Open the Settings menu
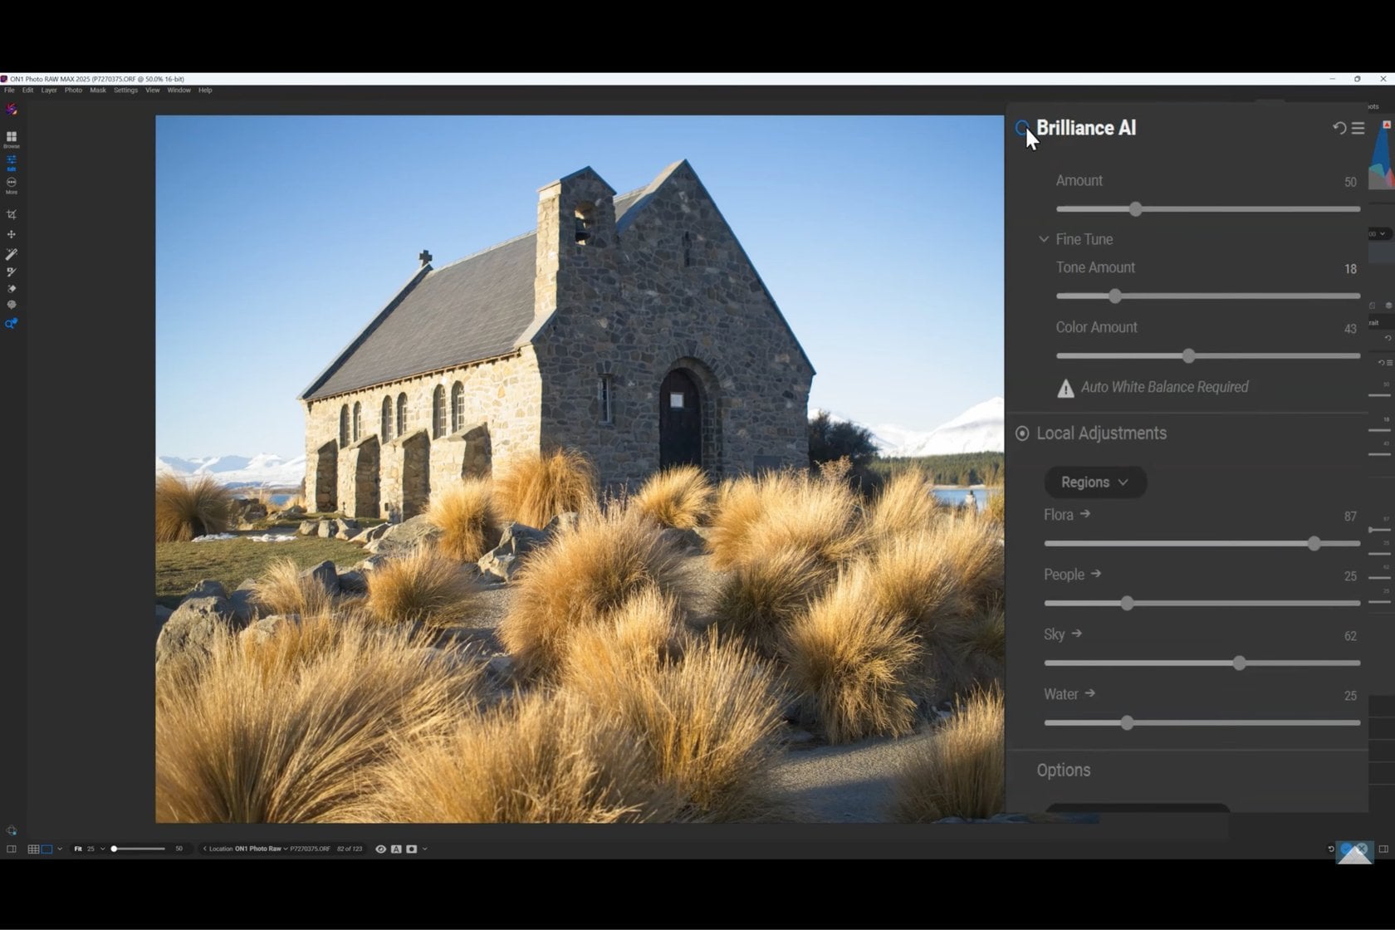 125,90
